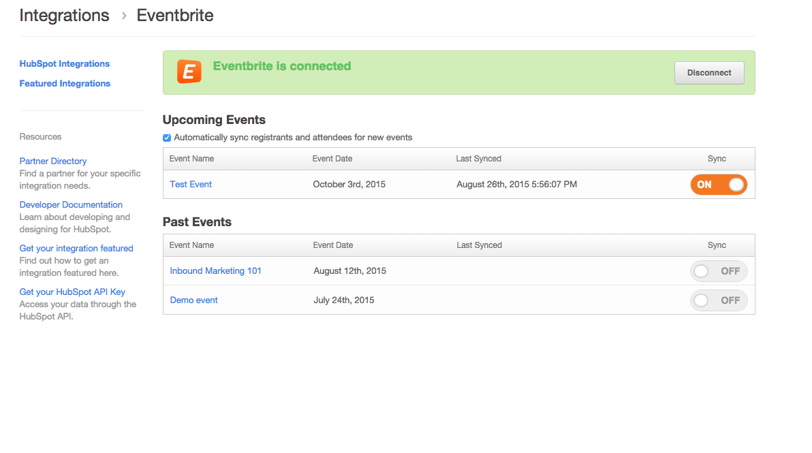Go to Featured Integrations
The height and width of the screenshot is (453, 812).
coord(65,83)
